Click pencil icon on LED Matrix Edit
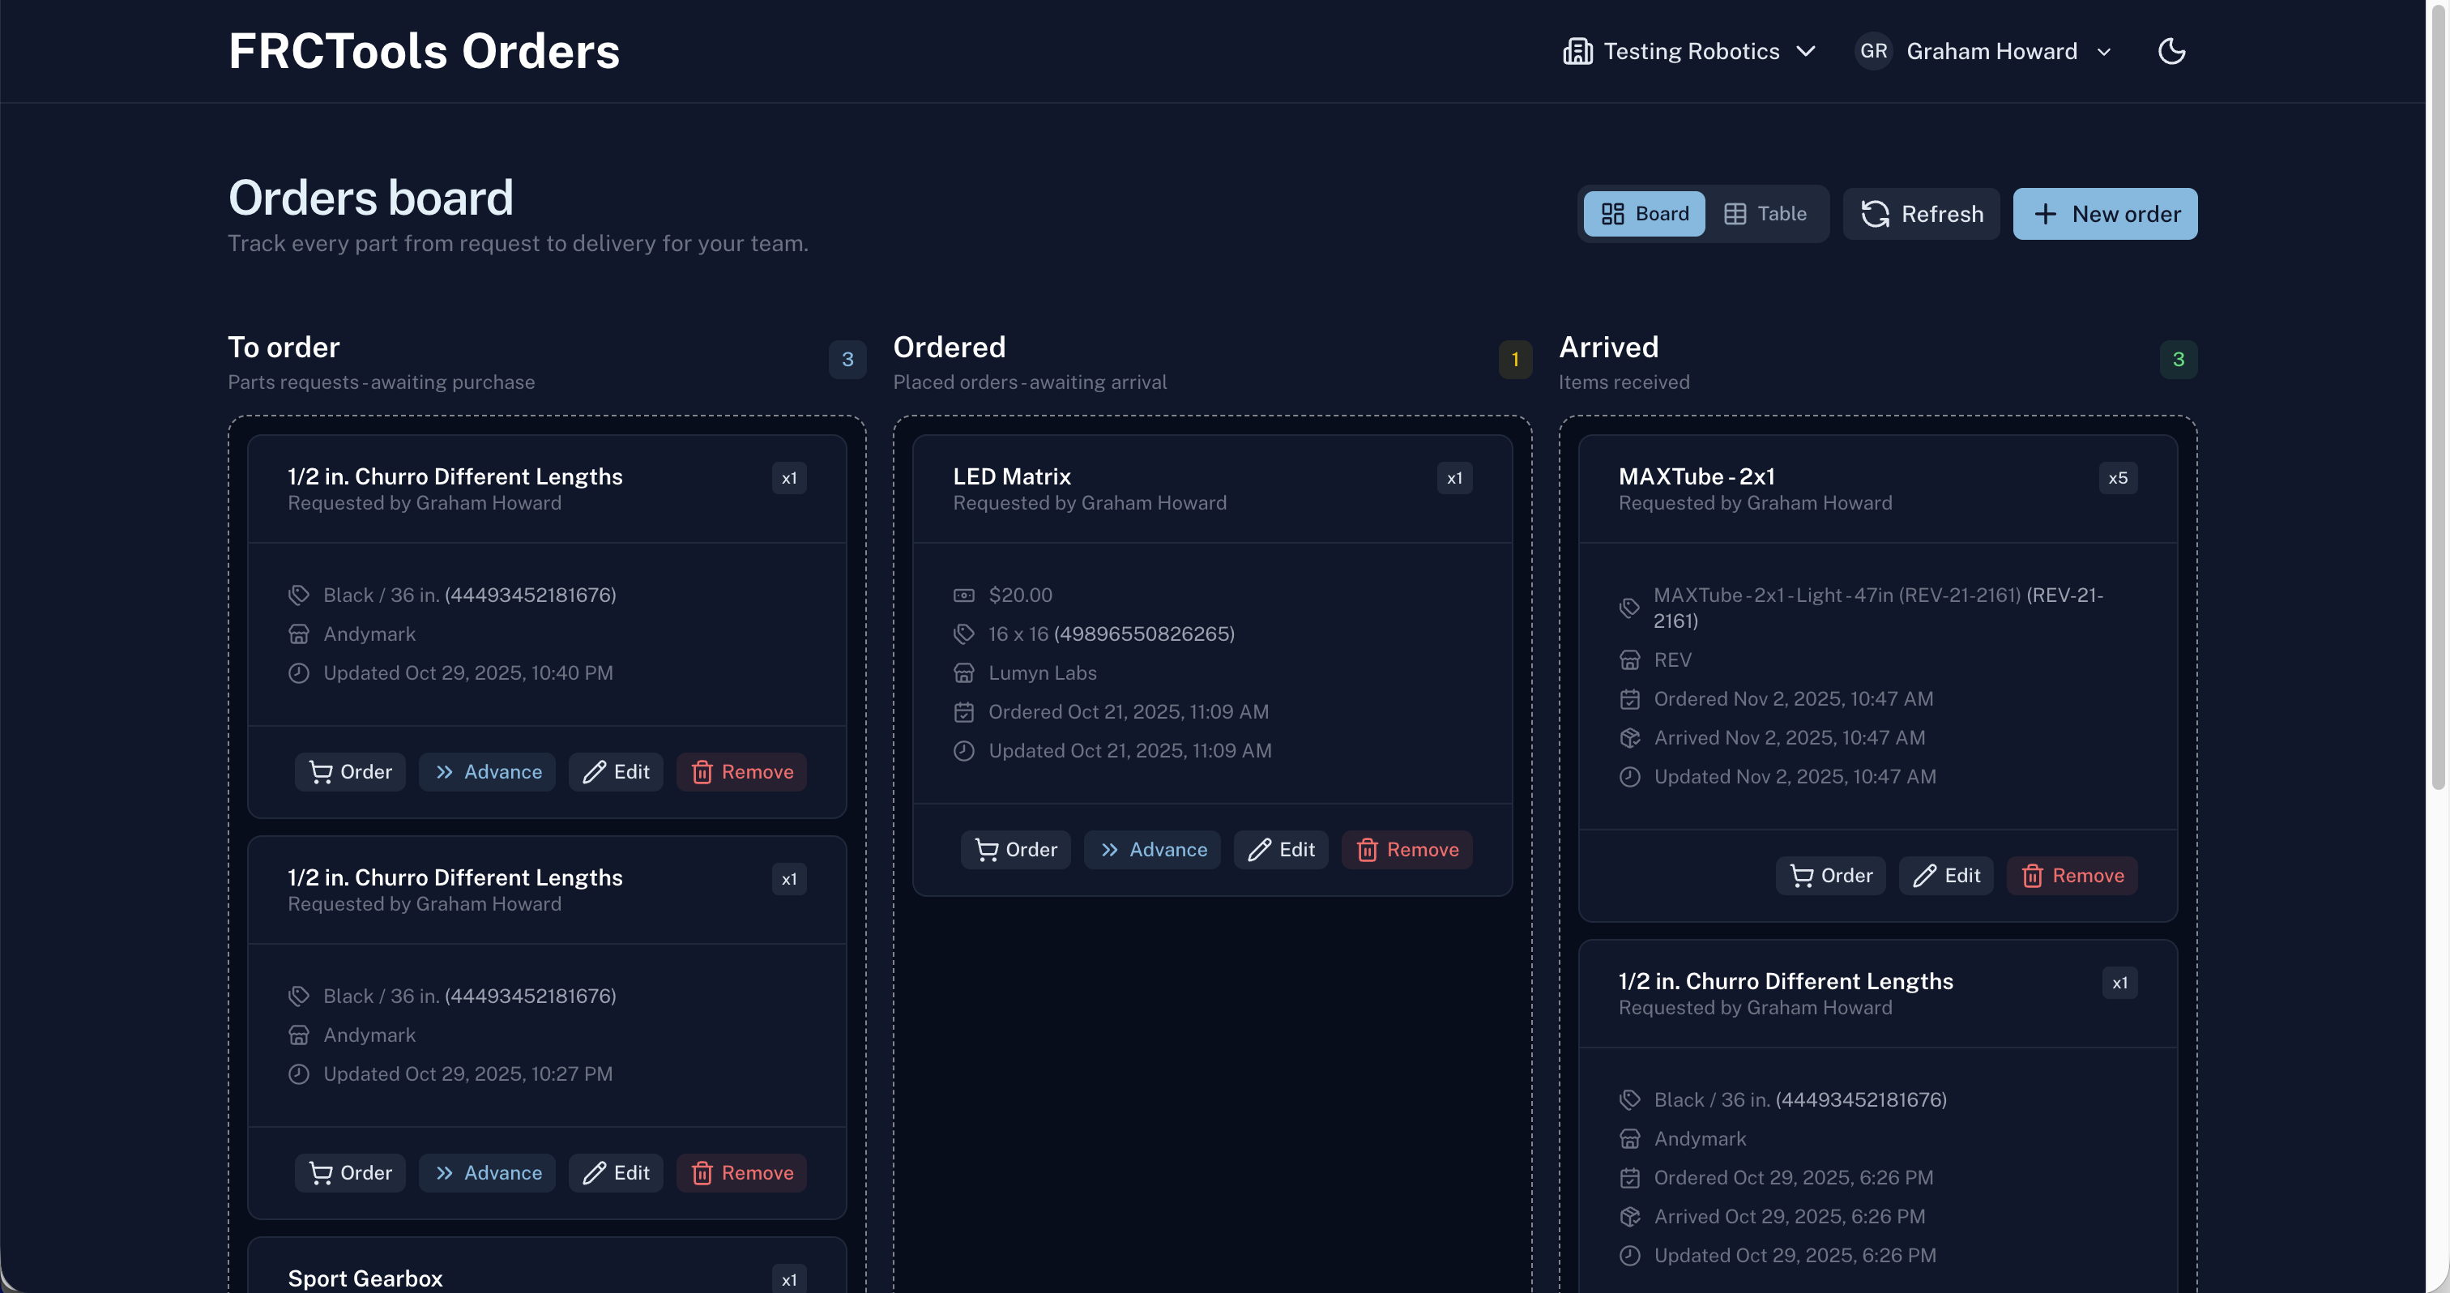Viewport: 2450px width, 1293px height. pos(1259,850)
